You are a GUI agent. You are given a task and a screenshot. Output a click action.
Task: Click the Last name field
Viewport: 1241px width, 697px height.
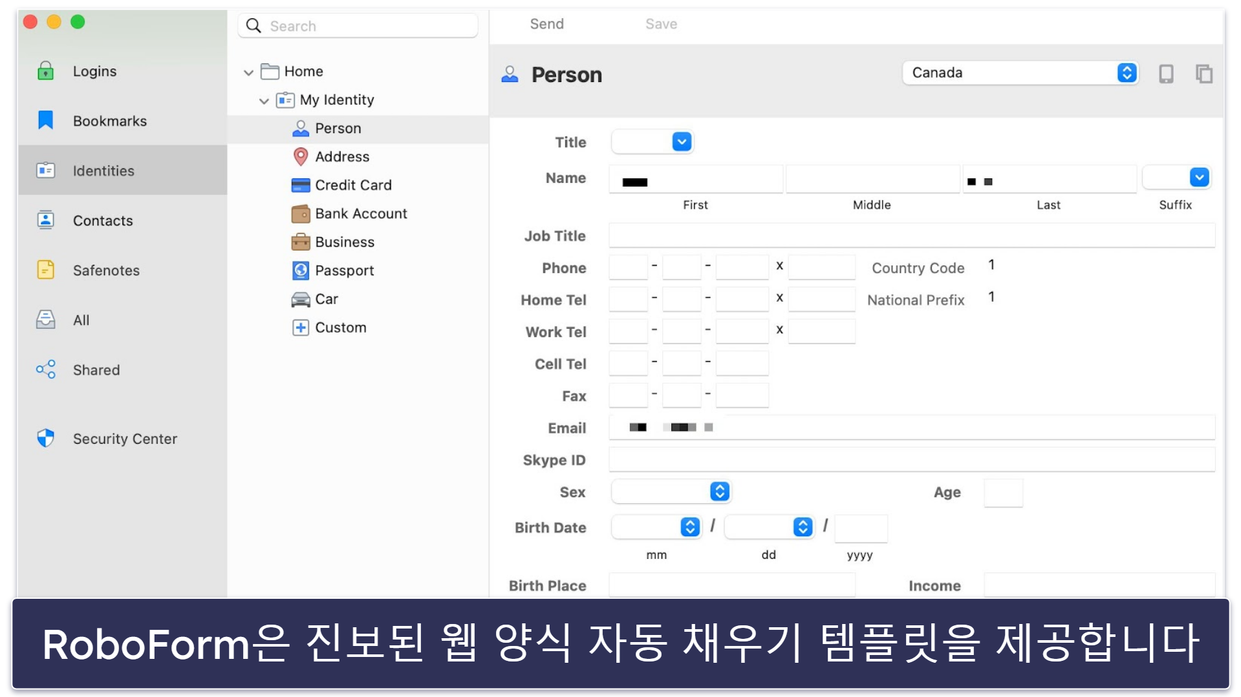click(1049, 179)
